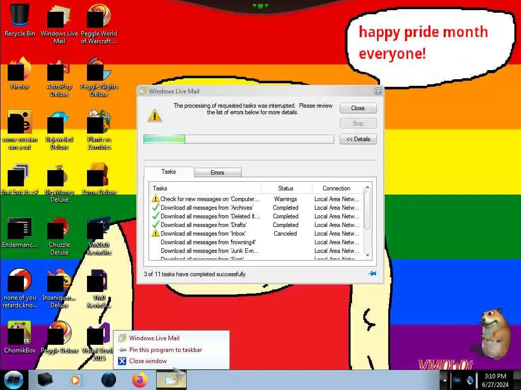This screenshot has width=521, height=390.
Task: Sort by the Tasks column header
Action: [x=206, y=188]
